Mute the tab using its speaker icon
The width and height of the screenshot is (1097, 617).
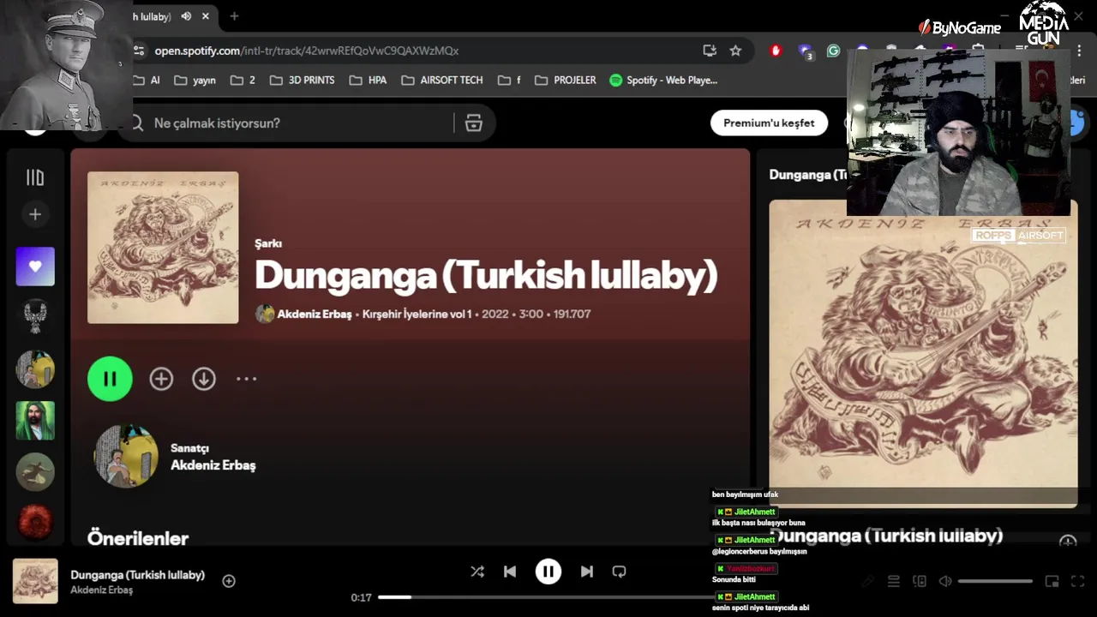pos(186,16)
